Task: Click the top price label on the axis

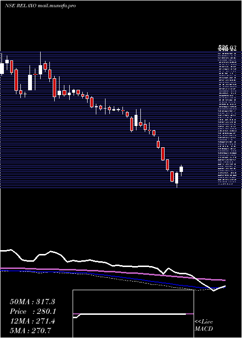Action: (227, 48)
